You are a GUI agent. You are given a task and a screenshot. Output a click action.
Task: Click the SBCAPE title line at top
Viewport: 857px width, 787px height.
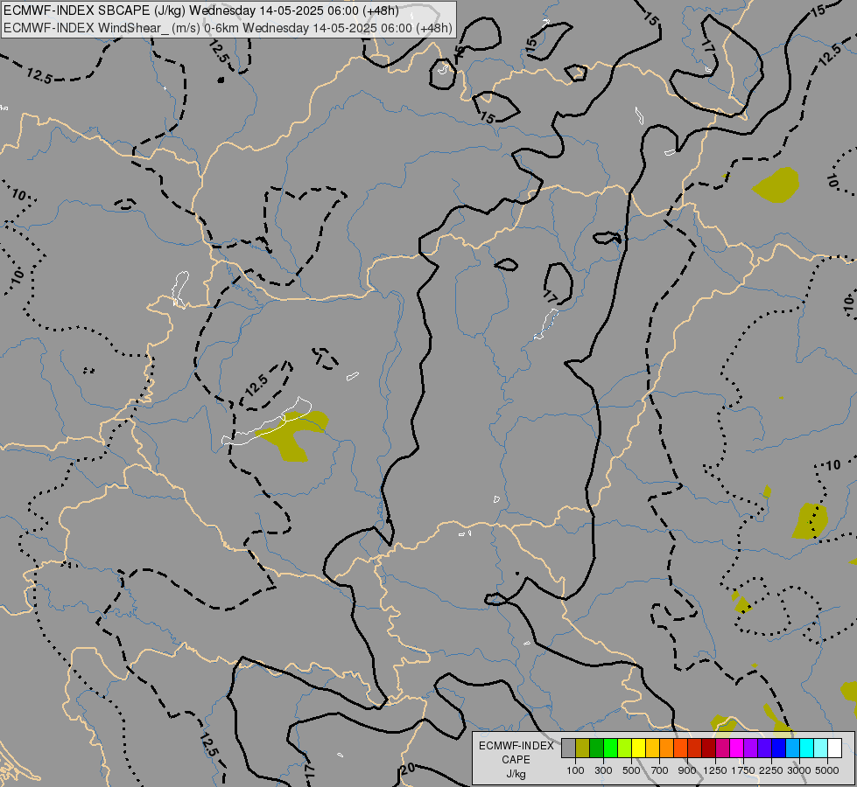click(x=201, y=10)
